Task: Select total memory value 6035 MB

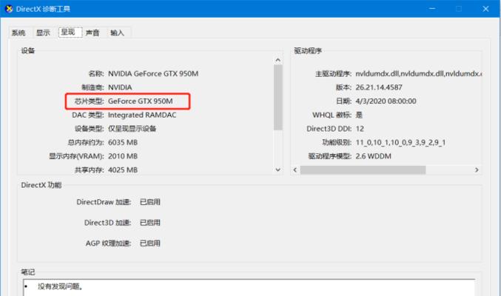Action: click(x=123, y=143)
